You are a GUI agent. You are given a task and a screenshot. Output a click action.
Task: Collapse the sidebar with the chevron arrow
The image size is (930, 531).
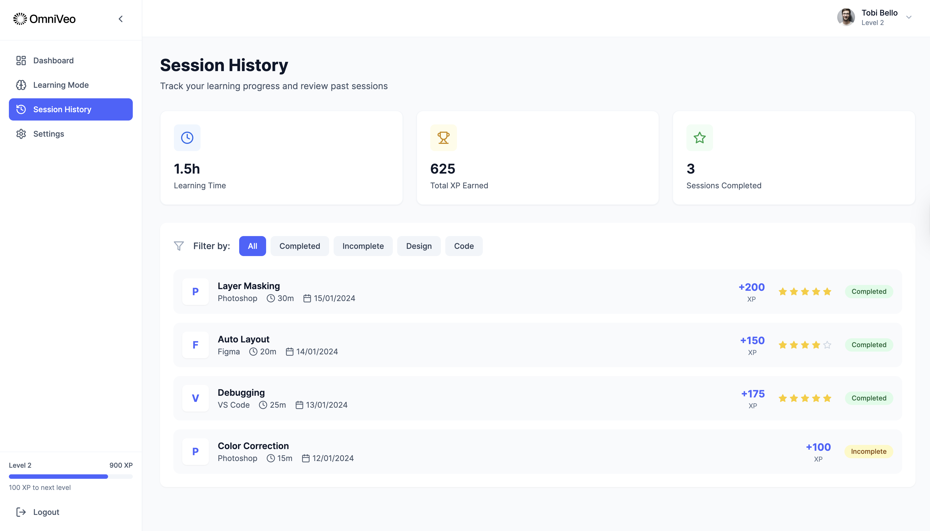point(121,19)
